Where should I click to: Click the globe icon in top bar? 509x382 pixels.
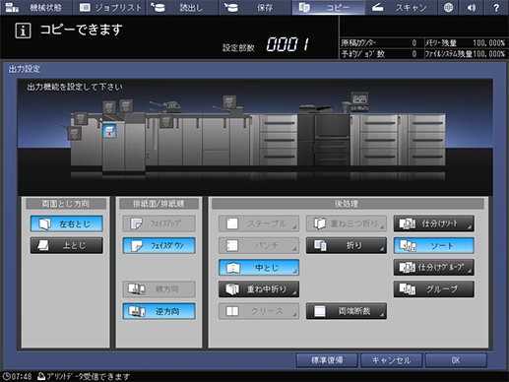coord(448,7)
